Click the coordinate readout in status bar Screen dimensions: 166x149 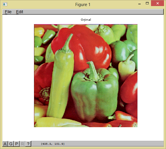(53, 144)
